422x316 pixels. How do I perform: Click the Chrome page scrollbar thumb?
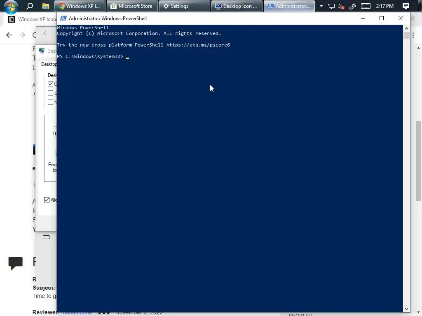click(x=418, y=161)
